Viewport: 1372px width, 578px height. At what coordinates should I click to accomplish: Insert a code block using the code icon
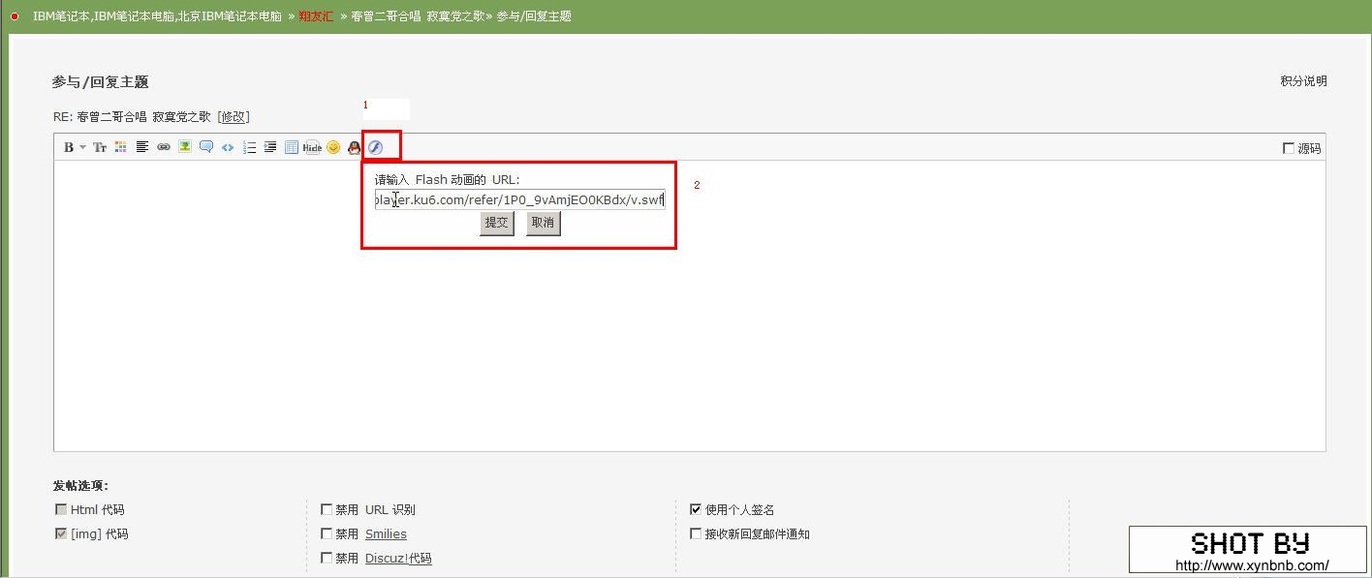[x=228, y=148]
